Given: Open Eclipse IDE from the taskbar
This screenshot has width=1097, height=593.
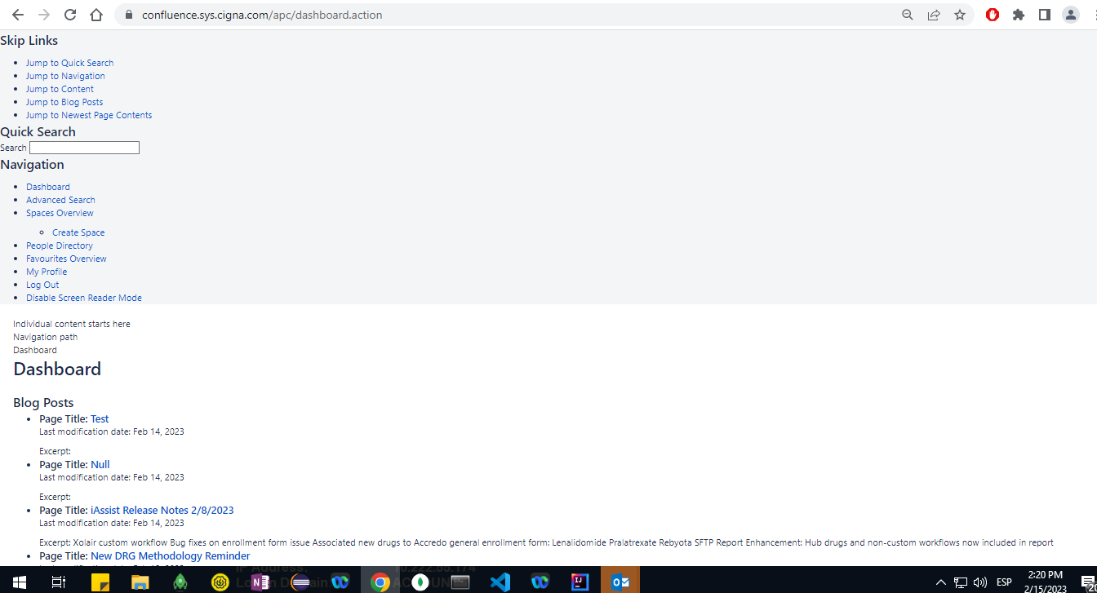Looking at the screenshot, I should pos(300,582).
